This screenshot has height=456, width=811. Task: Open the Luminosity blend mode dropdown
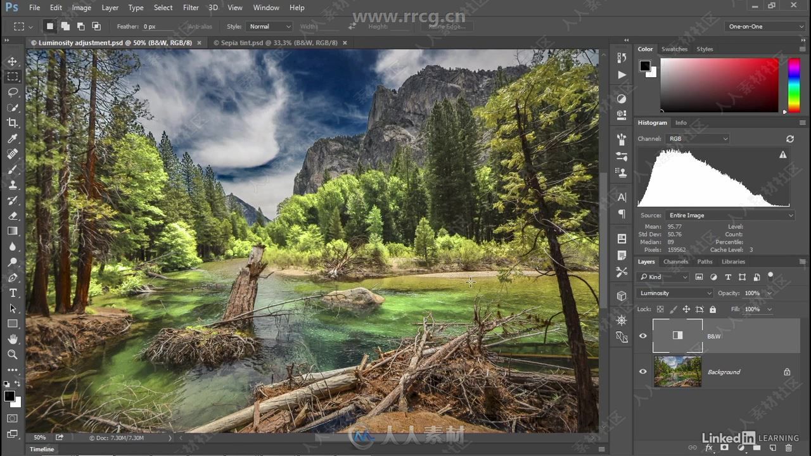(x=675, y=293)
